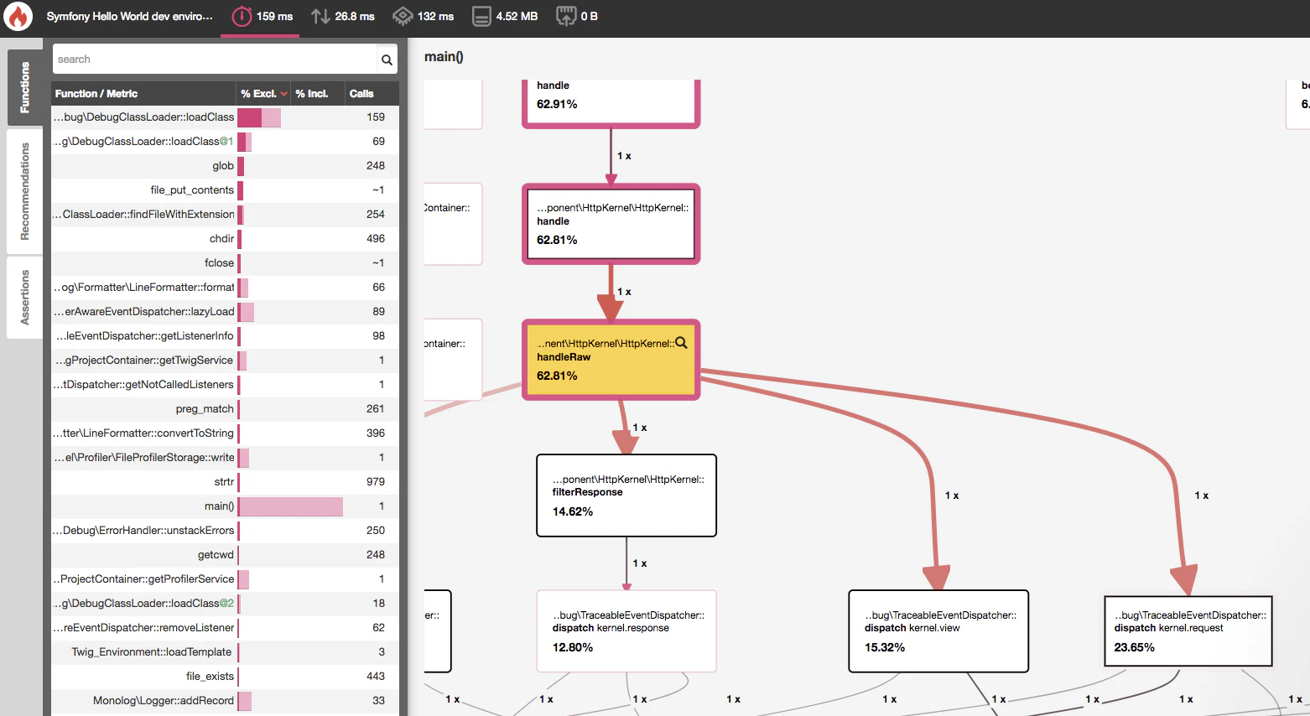This screenshot has height=716, width=1310.
Task: Open the % Excl. sort dropdown arrow
Action: point(284,94)
